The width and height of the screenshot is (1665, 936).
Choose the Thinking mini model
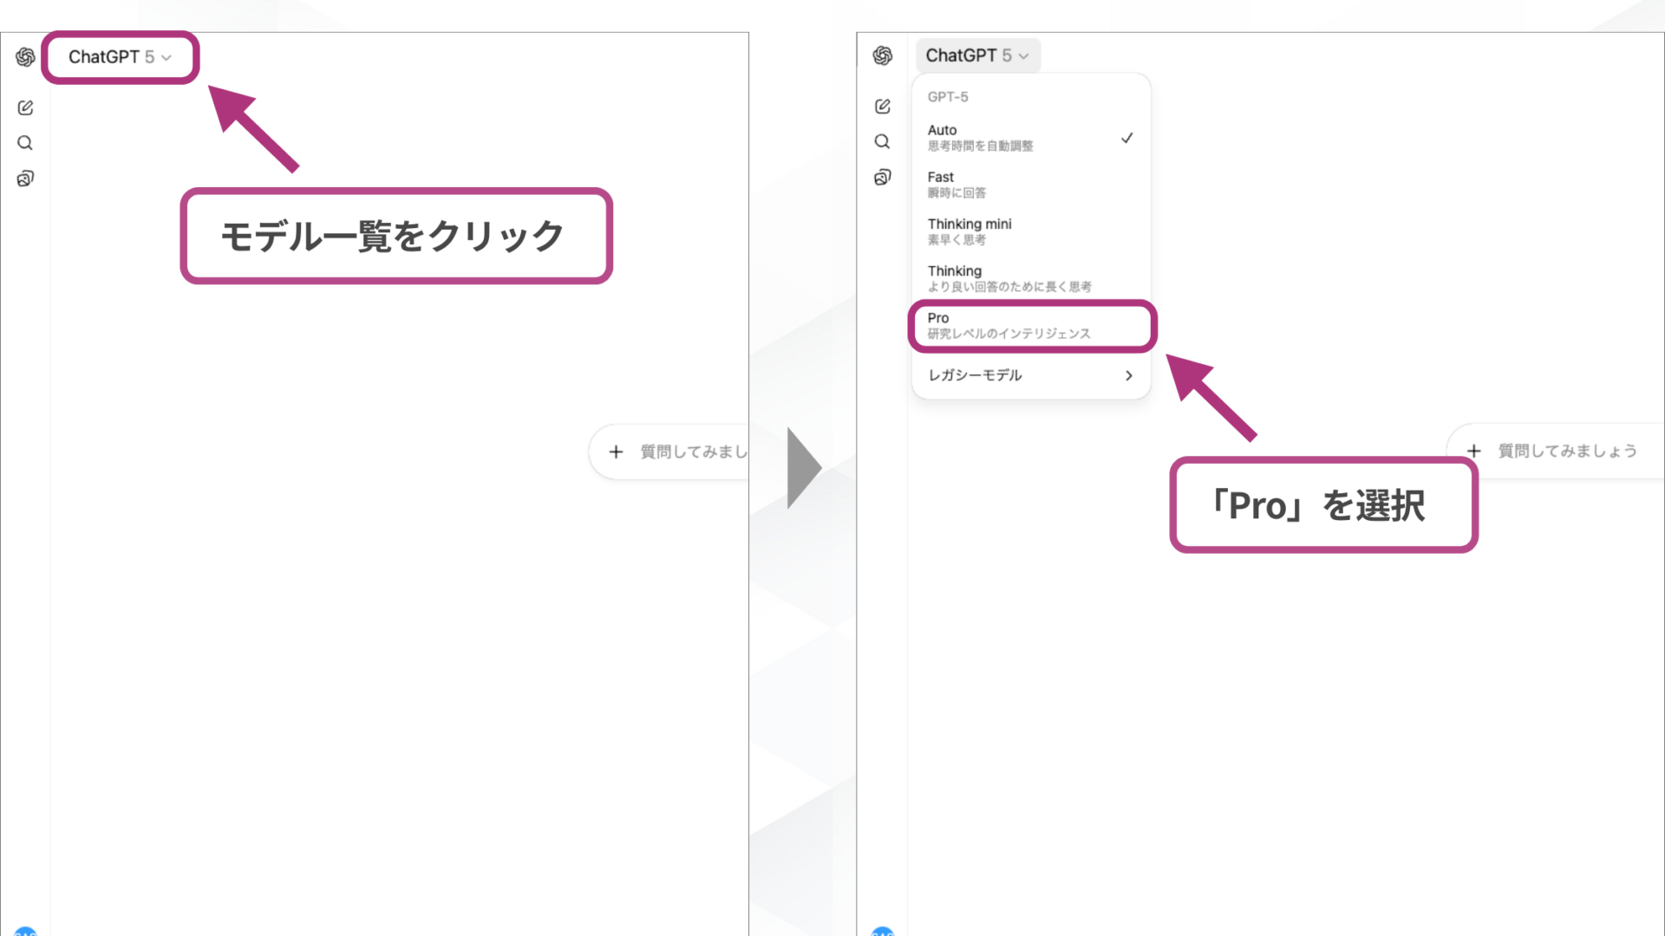click(x=1031, y=231)
